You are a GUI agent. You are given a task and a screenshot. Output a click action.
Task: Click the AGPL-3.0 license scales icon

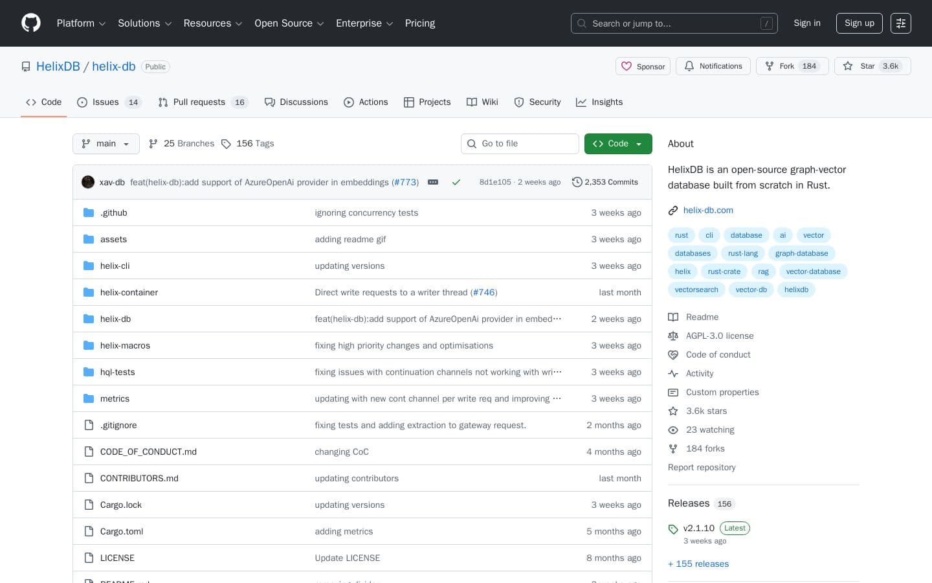click(x=673, y=336)
